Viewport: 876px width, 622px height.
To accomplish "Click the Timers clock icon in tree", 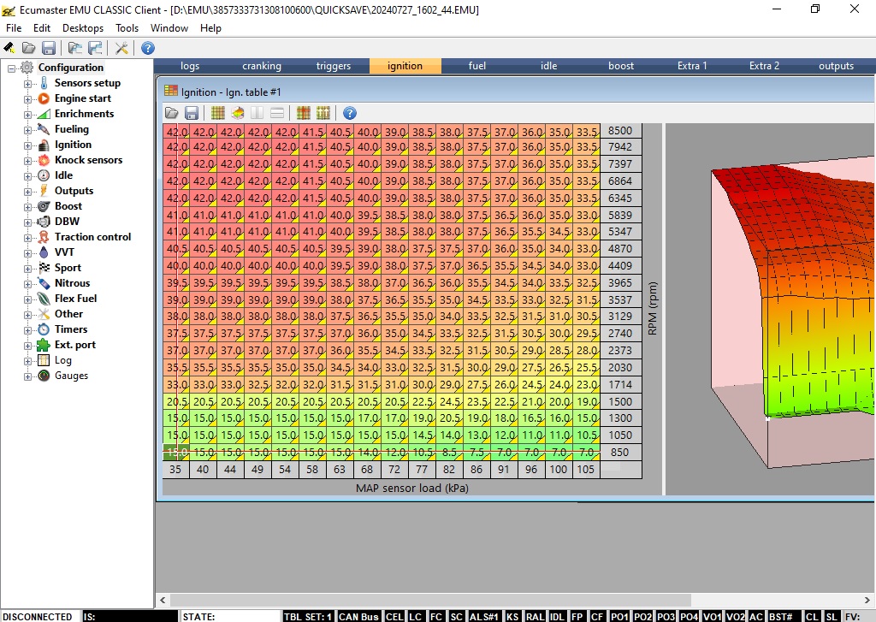I will click(44, 329).
